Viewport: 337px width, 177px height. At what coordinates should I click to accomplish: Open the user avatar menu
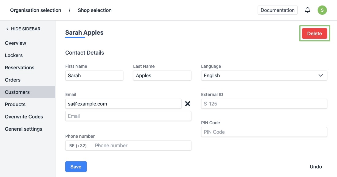(322, 10)
